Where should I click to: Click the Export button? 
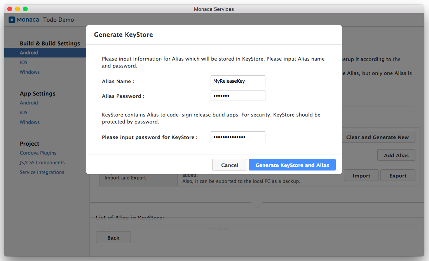coord(398,176)
